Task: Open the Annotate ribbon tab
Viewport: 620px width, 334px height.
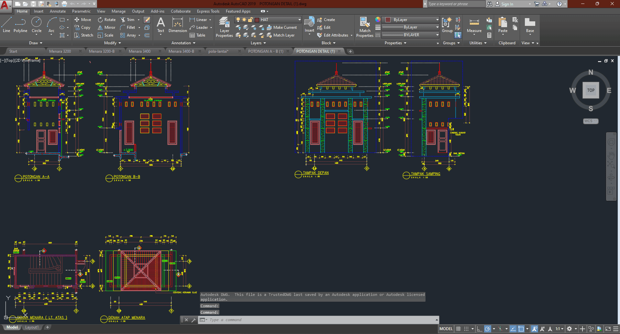Action: [58, 11]
